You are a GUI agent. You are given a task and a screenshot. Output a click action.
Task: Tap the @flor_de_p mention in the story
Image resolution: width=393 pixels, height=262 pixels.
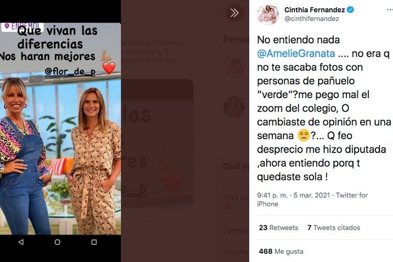coord(70,72)
